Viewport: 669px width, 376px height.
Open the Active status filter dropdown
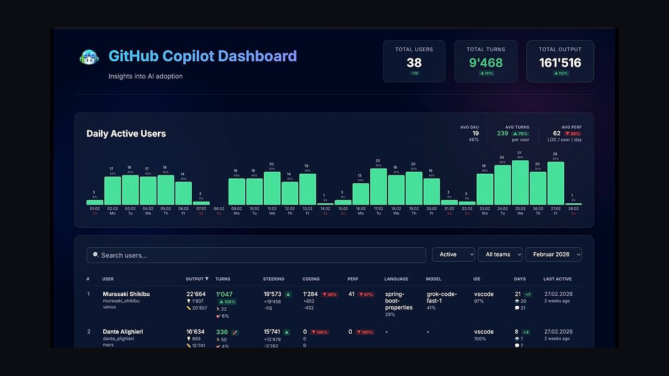coord(453,255)
